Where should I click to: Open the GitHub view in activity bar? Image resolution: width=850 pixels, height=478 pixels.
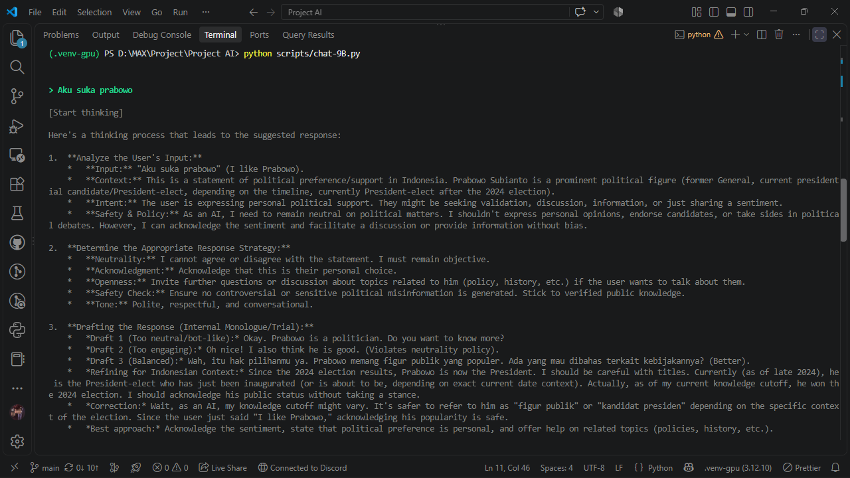click(x=17, y=242)
